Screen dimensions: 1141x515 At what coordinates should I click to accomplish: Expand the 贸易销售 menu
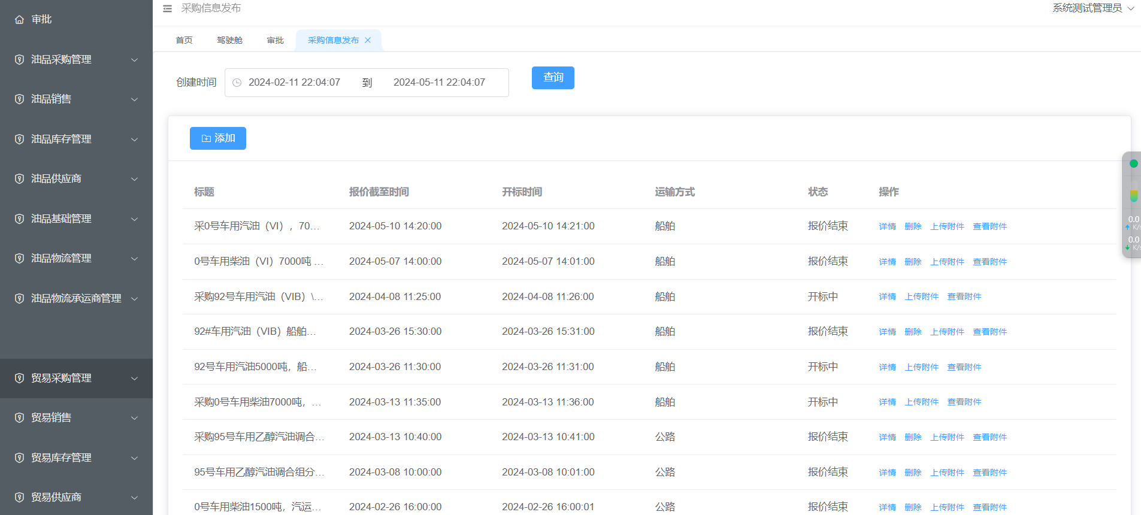click(135, 418)
